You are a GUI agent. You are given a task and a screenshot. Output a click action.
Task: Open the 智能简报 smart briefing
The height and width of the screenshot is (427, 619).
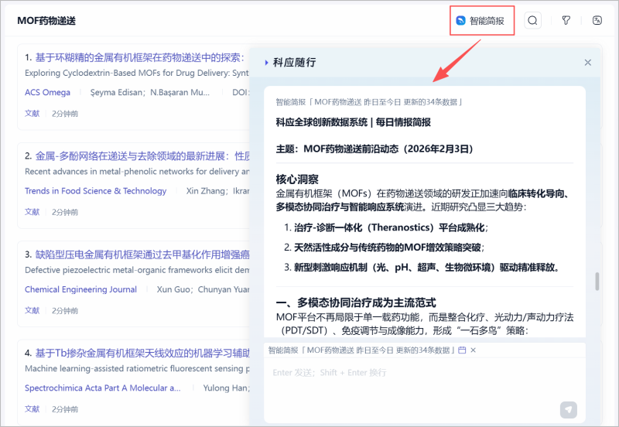(x=481, y=21)
